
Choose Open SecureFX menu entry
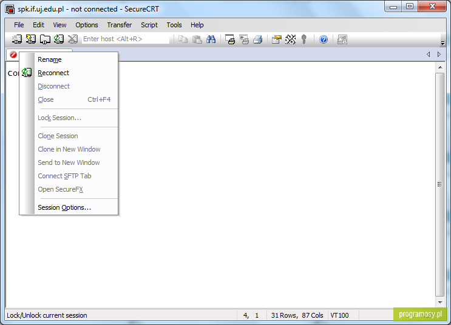click(x=69, y=189)
